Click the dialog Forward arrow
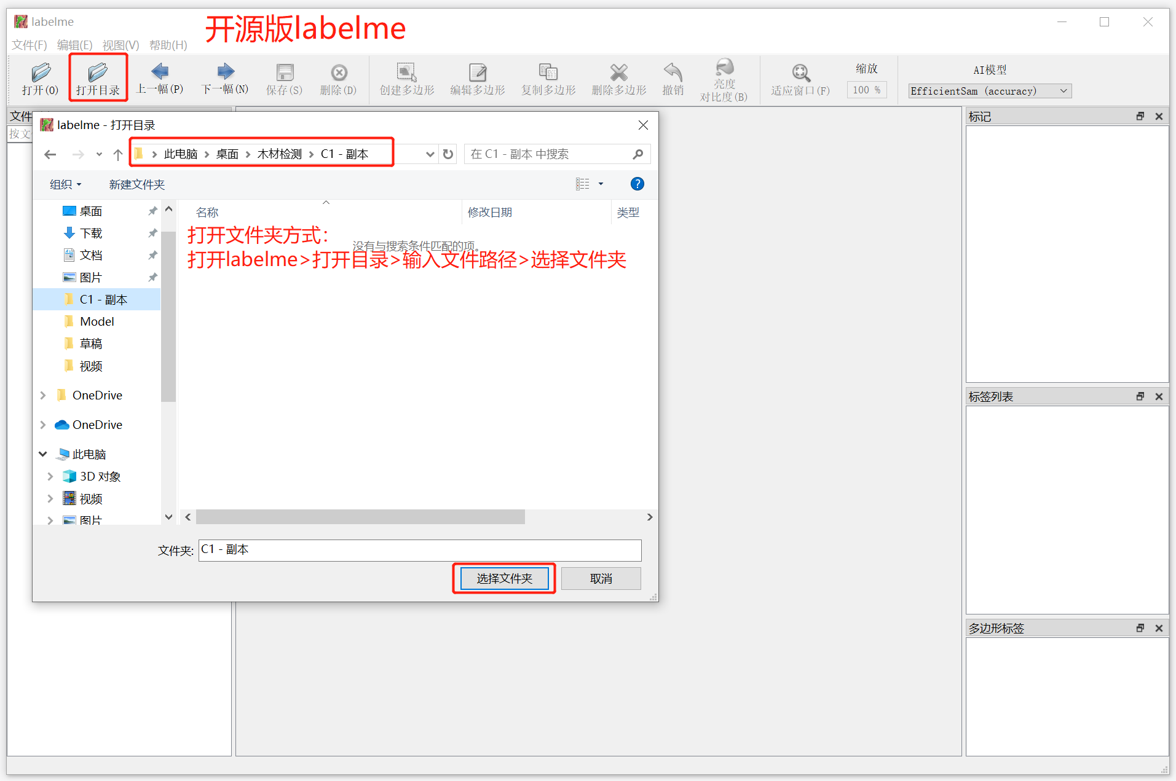This screenshot has width=1176, height=781. pyautogui.click(x=78, y=154)
